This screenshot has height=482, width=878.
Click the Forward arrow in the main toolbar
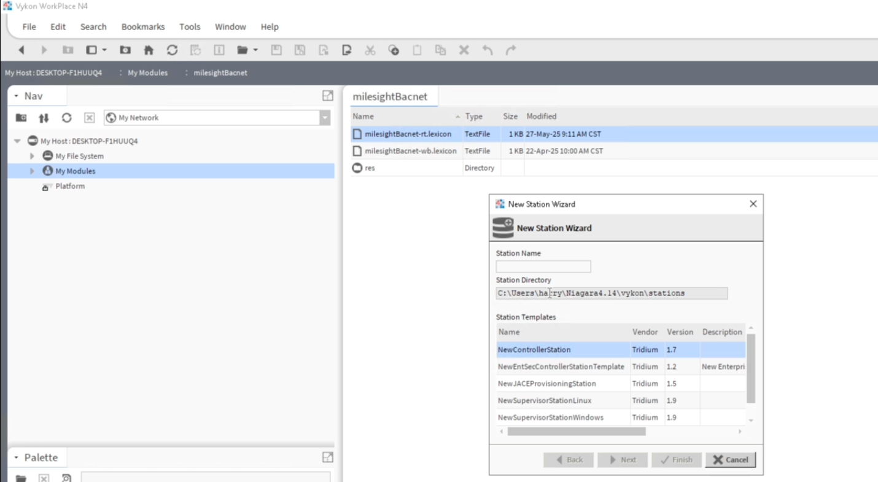[44, 50]
